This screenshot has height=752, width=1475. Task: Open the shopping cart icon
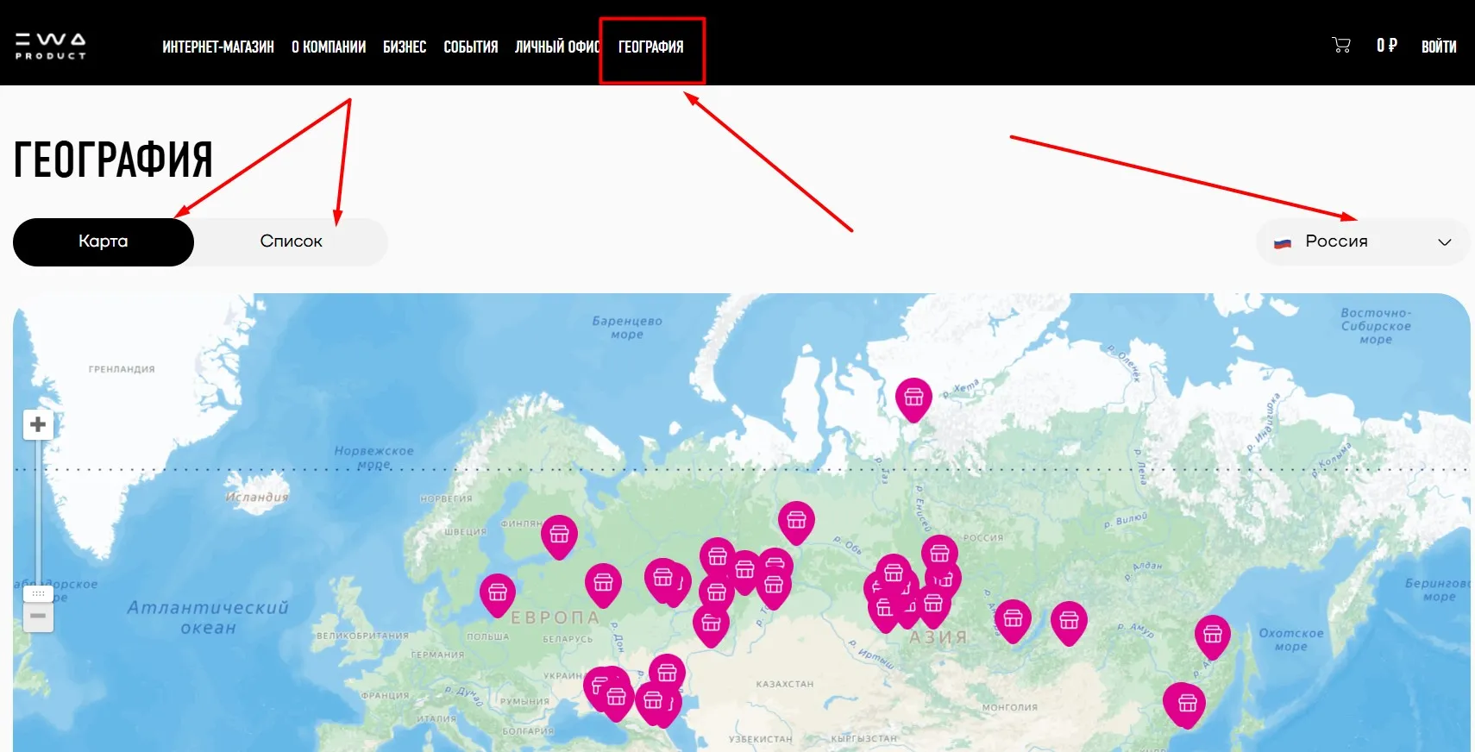1341,45
